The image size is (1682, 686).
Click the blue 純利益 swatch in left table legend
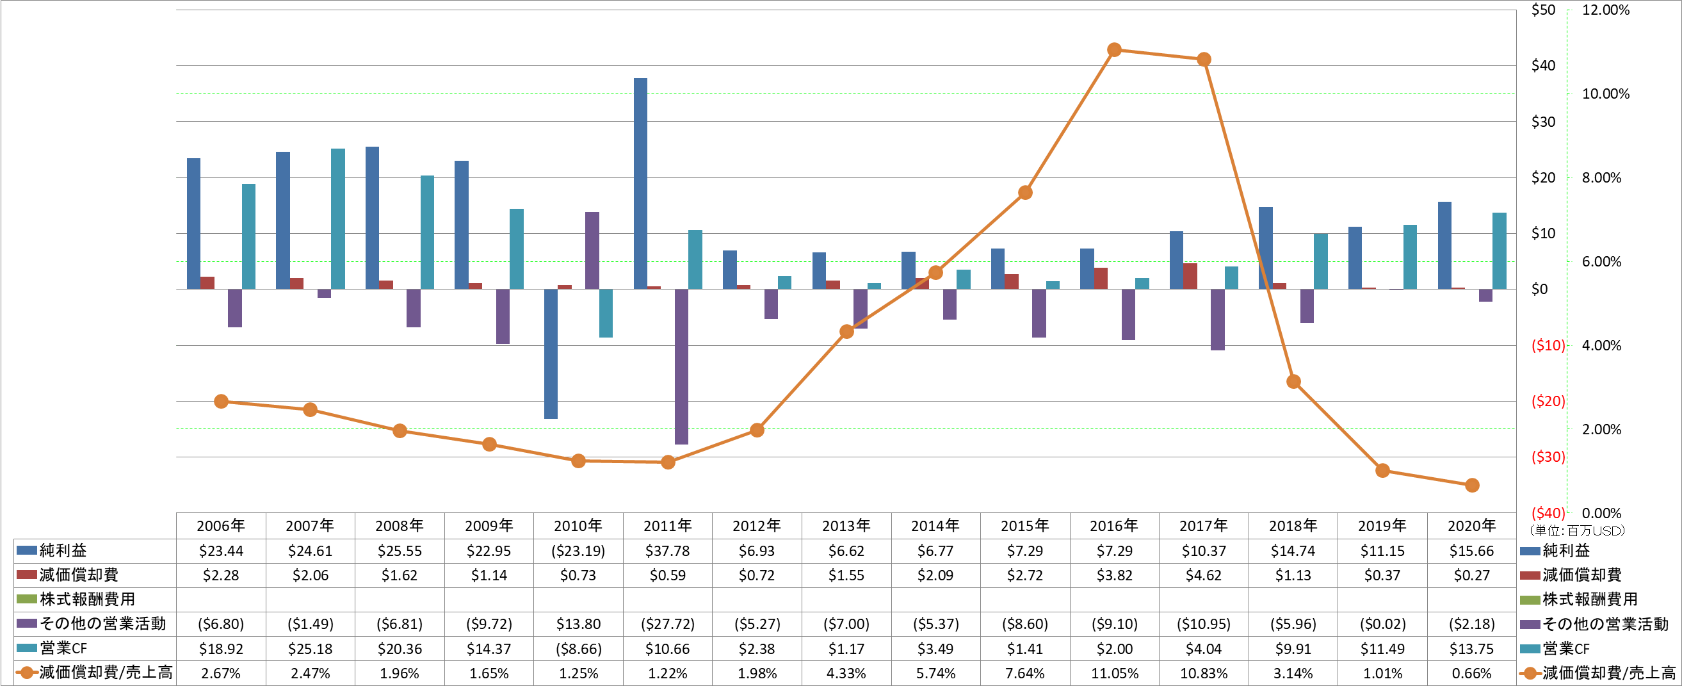tap(27, 551)
